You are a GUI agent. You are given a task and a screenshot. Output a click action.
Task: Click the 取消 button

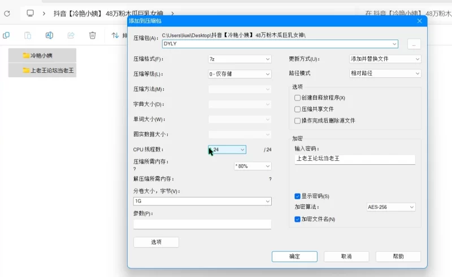click(x=346, y=257)
